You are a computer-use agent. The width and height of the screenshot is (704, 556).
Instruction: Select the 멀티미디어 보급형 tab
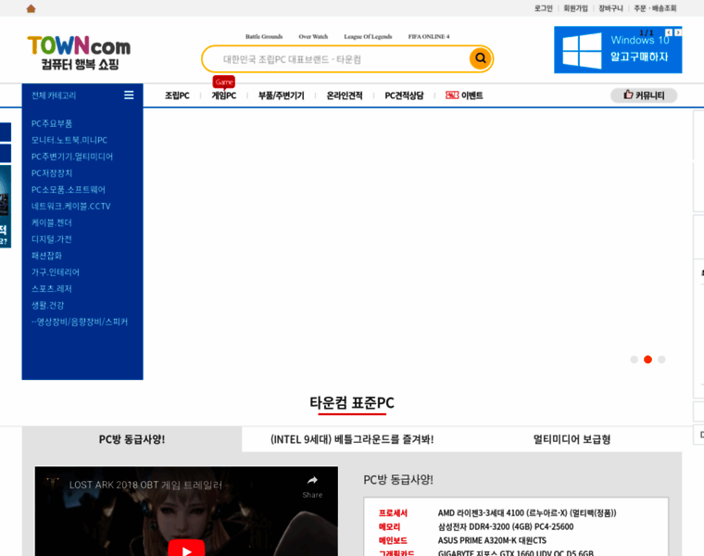(572, 439)
